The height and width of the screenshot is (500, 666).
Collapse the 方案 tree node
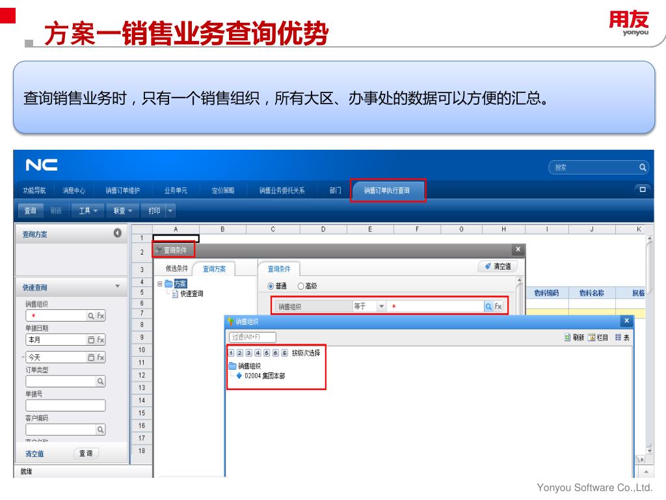coord(160,284)
